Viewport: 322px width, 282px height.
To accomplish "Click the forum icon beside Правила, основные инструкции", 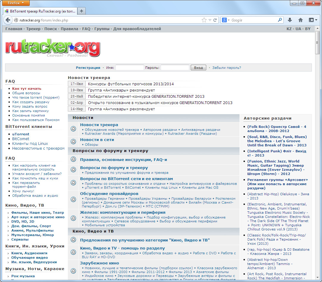I will 73,159.
